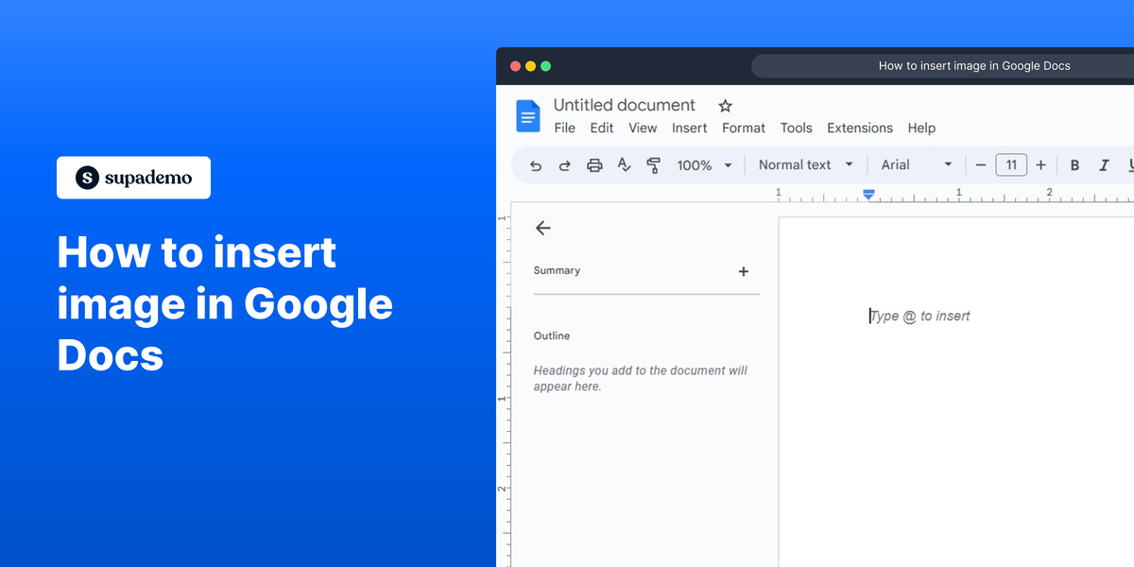Toggle italic formatting
Screen dimensions: 1134x567
click(x=1104, y=164)
